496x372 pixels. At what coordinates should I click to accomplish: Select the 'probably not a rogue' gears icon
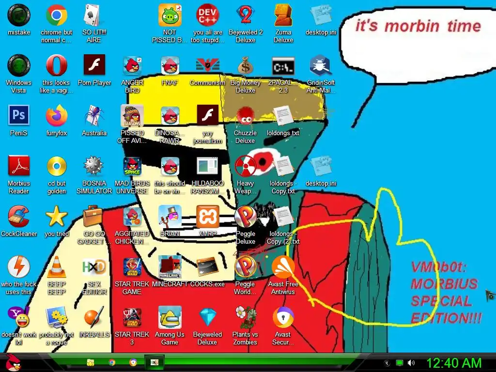56,317
